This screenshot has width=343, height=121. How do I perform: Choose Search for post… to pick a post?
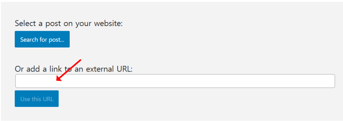pyautogui.click(x=42, y=39)
